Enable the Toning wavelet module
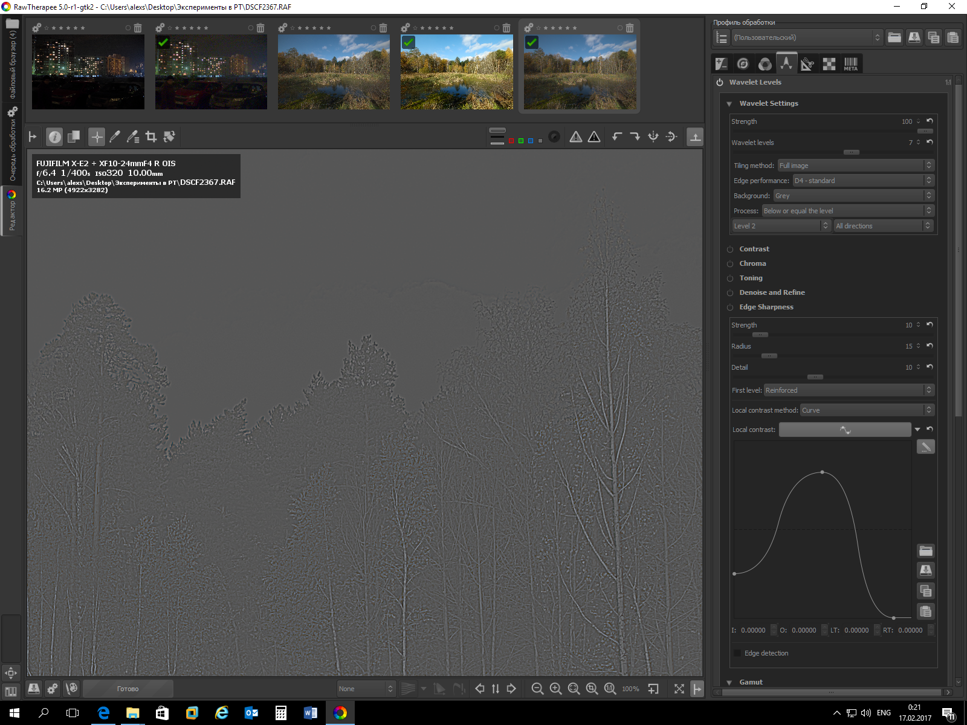 pos(730,279)
